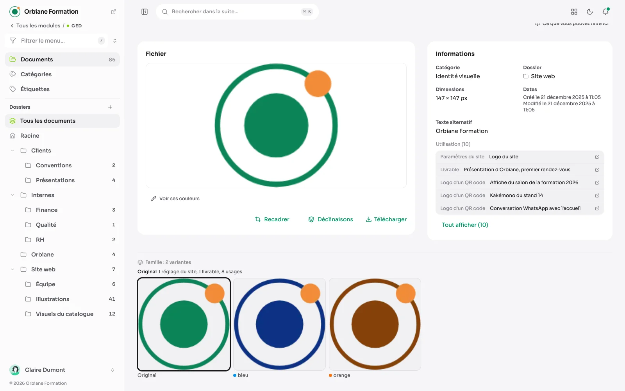Collapse the Internes folder chevron
Viewport: 625px width, 391px height.
(x=12, y=195)
